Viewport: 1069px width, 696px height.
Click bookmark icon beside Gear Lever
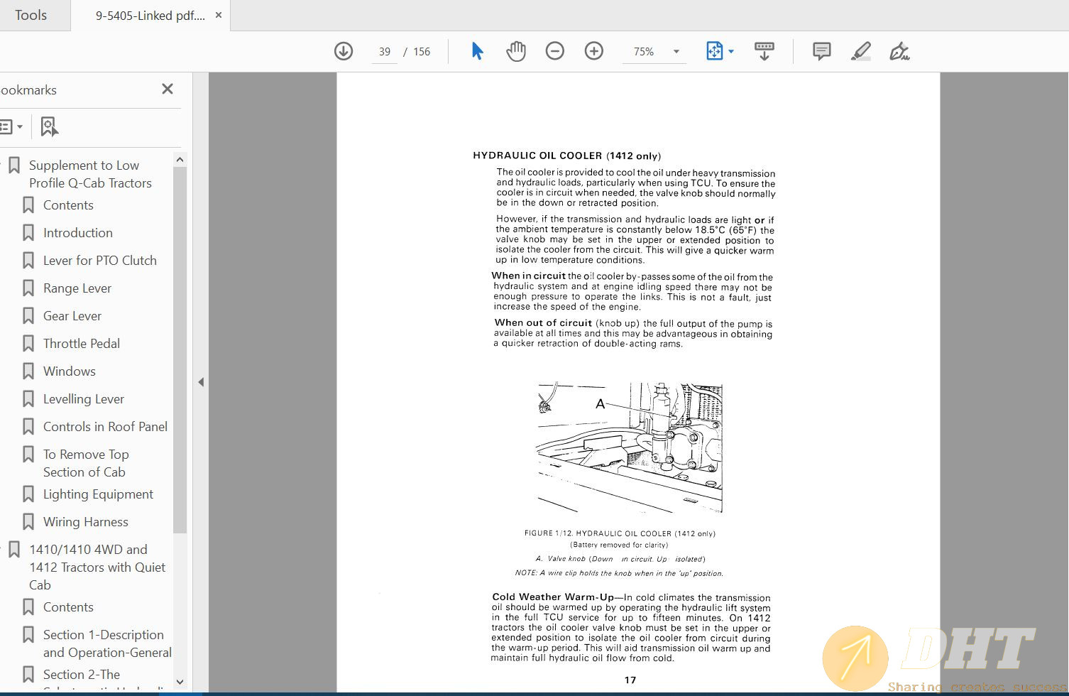(x=28, y=316)
